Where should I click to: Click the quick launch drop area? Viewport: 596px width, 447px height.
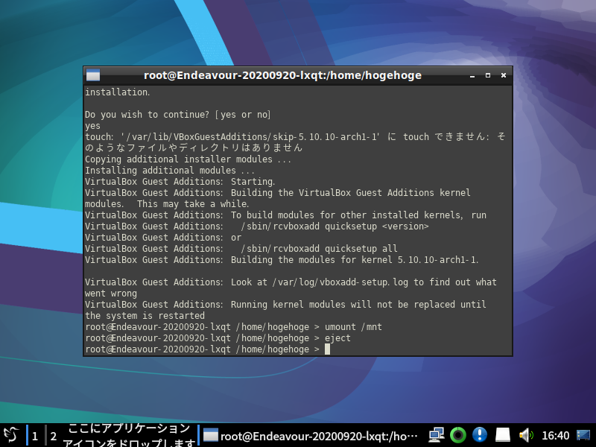(x=129, y=436)
